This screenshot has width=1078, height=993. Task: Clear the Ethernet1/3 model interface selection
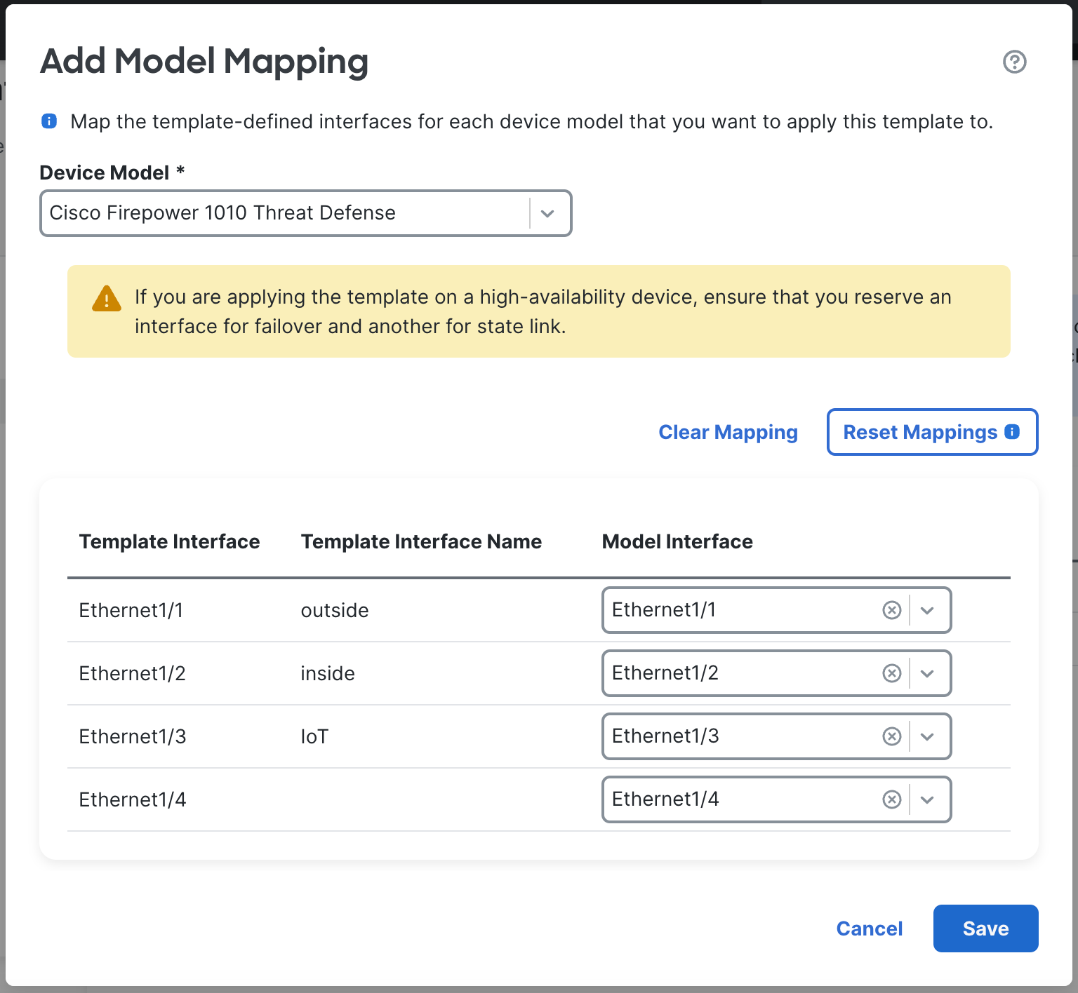[891, 736]
